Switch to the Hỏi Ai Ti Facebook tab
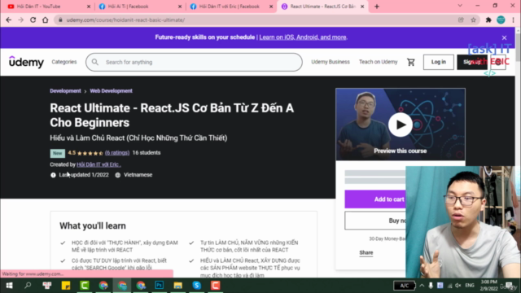The height and width of the screenshot is (293, 521). point(139,7)
